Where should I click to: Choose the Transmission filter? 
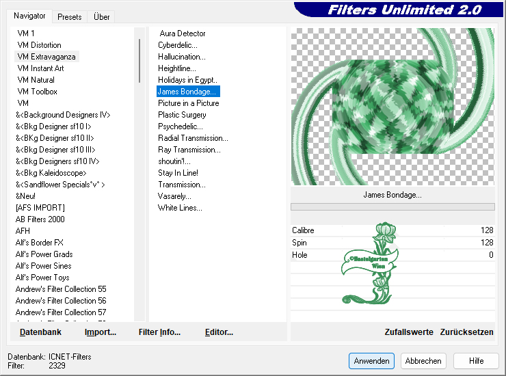(x=182, y=185)
